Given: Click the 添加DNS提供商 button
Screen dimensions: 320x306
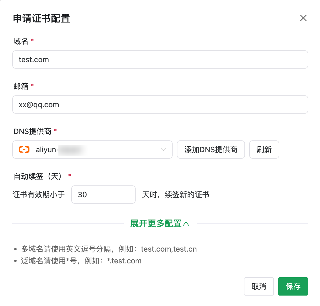Looking at the screenshot, I should coord(211,150).
